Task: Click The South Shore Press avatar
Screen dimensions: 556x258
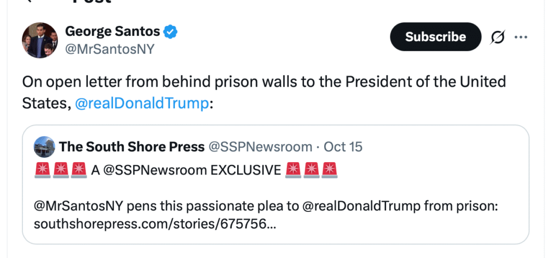Action: (44, 147)
